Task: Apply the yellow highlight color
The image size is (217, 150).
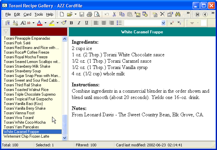Action: 52,23
